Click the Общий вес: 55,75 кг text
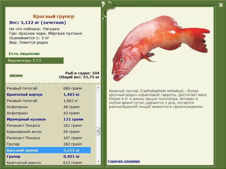This screenshot has width=226, height=169. (x=79, y=77)
